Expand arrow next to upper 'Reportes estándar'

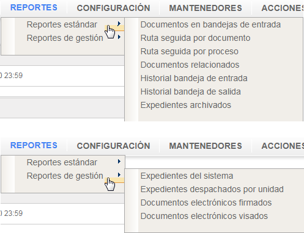click(119, 24)
